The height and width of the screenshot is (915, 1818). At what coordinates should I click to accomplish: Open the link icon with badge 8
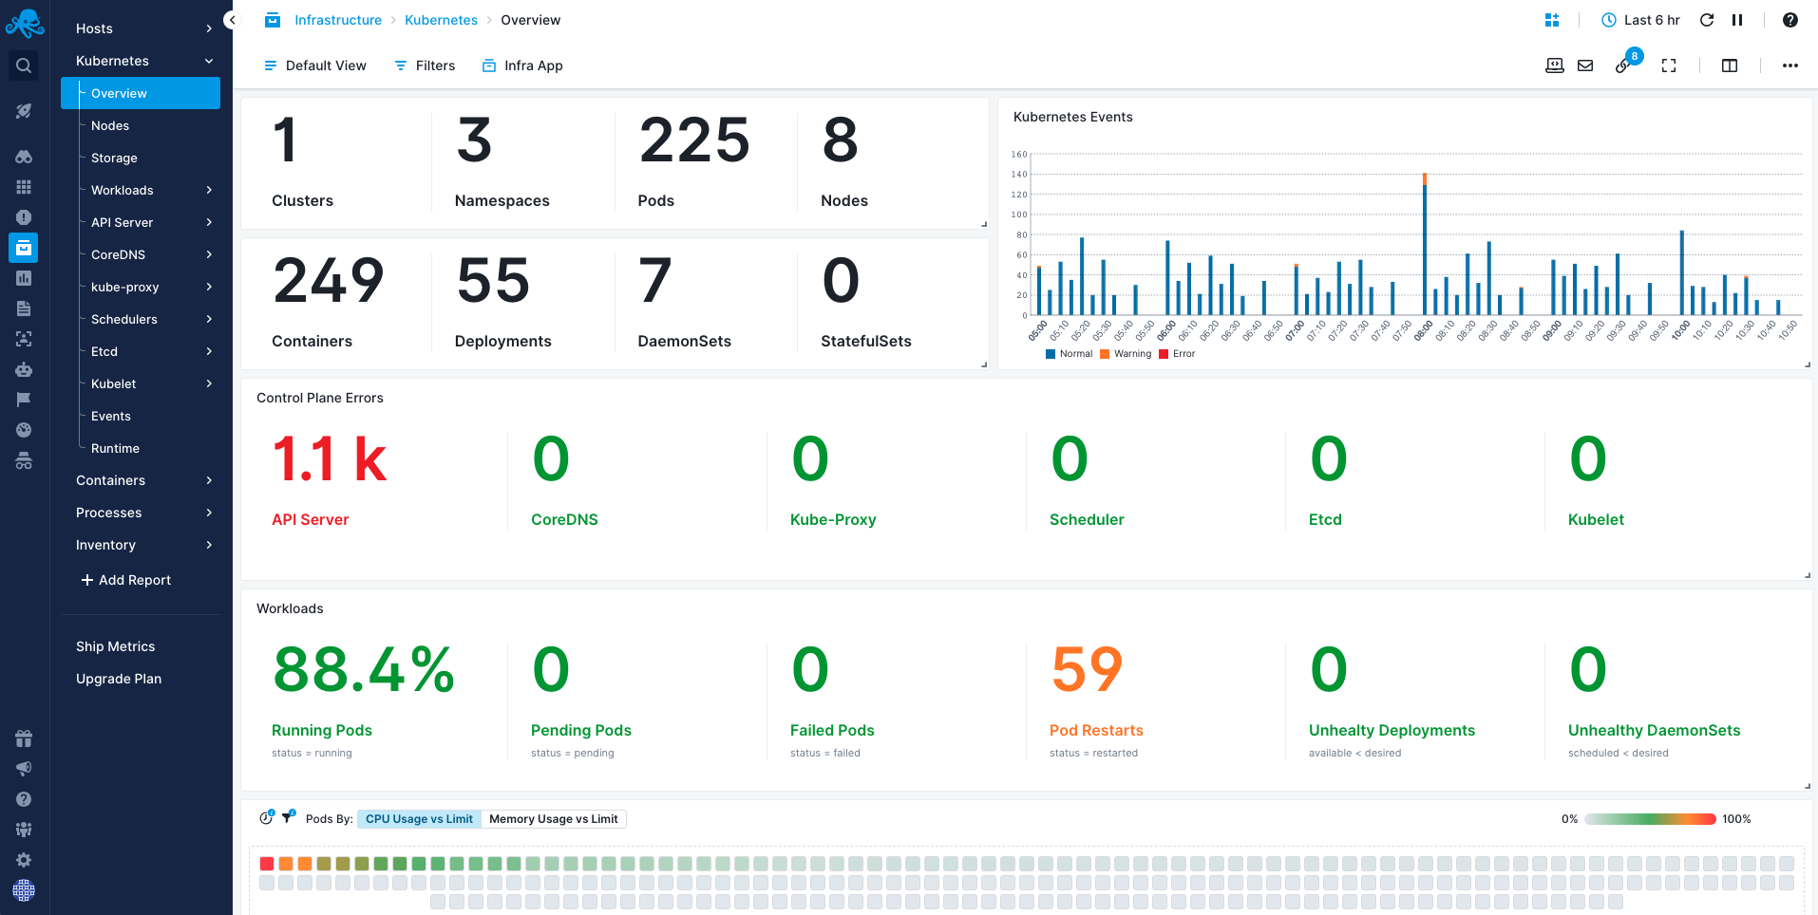[1623, 65]
